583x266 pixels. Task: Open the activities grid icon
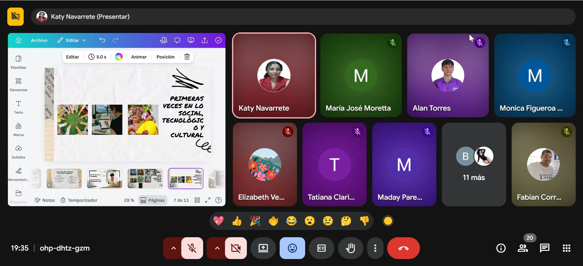(x=566, y=248)
